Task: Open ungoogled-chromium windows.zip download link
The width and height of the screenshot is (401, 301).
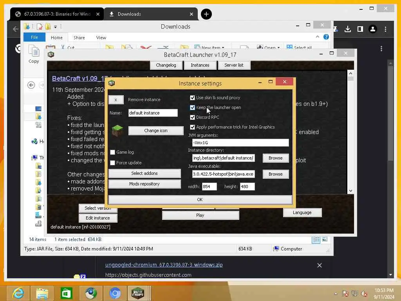Action: pos(164,265)
